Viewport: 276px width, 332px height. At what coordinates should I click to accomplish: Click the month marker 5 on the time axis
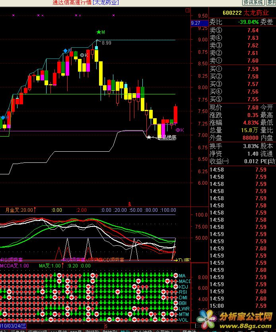click(106, 326)
